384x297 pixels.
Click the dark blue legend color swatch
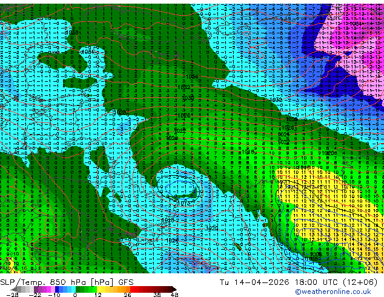coord(57,289)
